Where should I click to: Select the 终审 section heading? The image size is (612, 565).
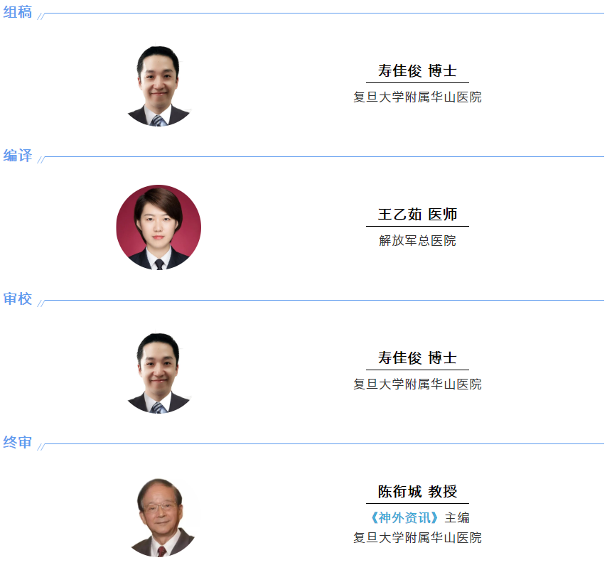pos(17,442)
